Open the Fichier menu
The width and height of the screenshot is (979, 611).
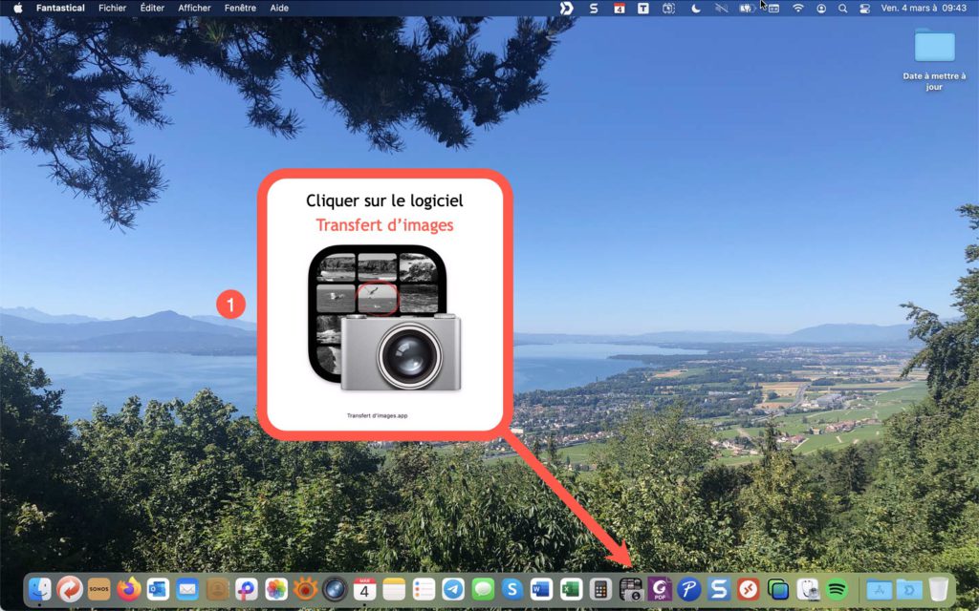(x=112, y=8)
